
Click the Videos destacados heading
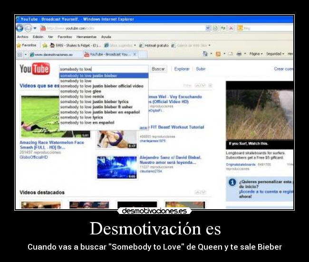[42, 193]
